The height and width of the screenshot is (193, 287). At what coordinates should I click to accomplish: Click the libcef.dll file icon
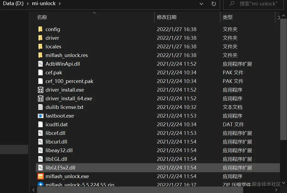point(40,133)
